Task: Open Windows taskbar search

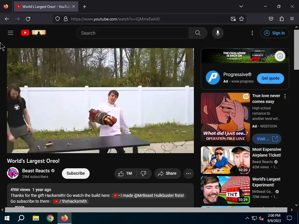Action: (x=21, y=218)
